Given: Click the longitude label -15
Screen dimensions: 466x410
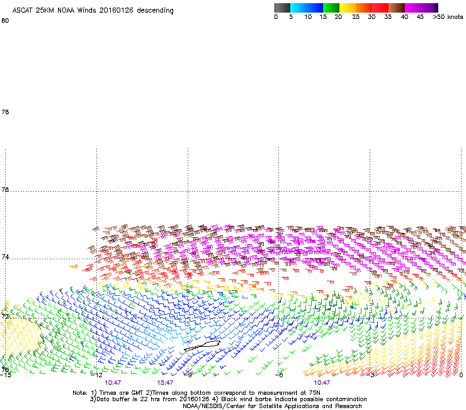Looking at the screenshot, I should point(5,375).
